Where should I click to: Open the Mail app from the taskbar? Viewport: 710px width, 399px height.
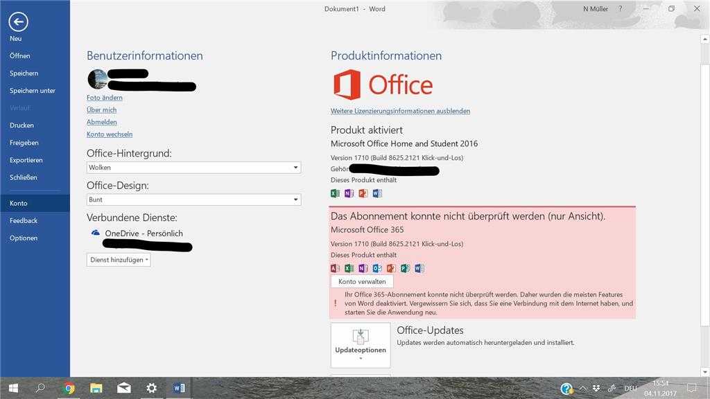click(123, 388)
